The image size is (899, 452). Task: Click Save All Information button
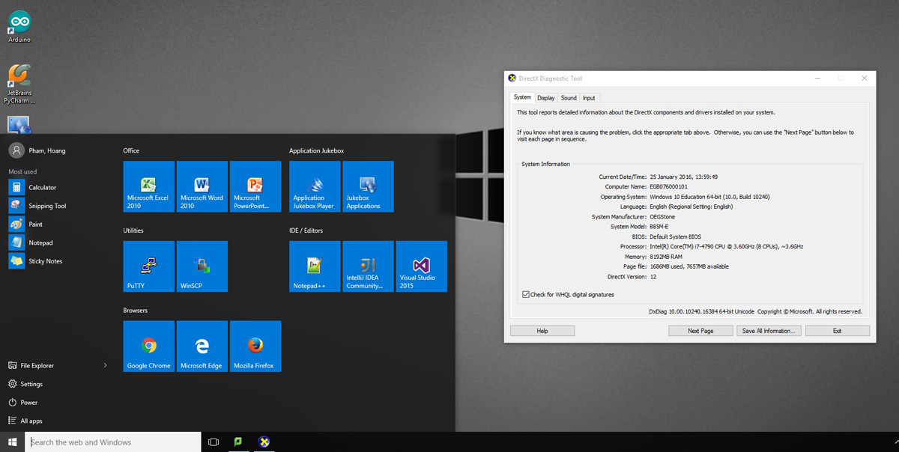769,331
